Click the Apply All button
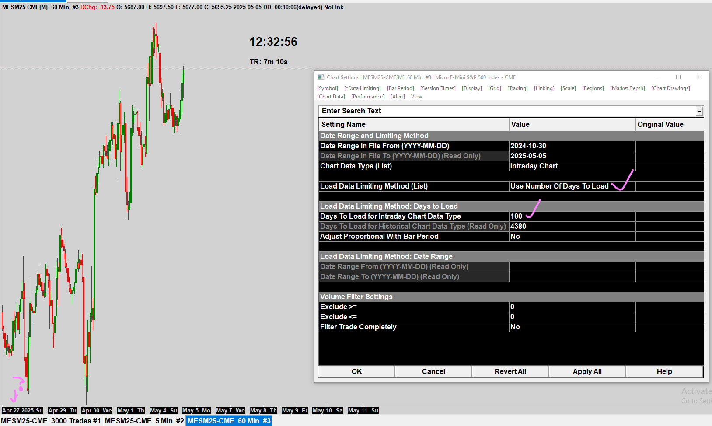This screenshot has width=712, height=426. point(587,371)
